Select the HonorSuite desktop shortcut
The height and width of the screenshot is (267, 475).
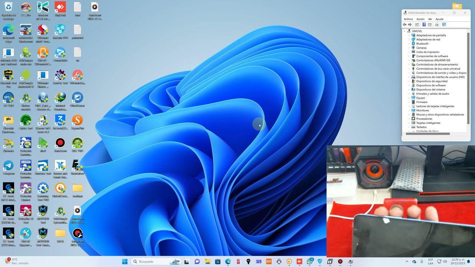(60, 55)
